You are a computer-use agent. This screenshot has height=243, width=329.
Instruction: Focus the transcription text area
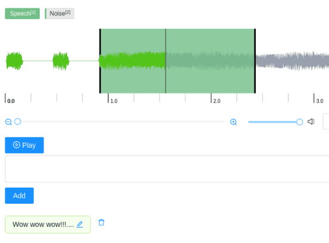point(167,169)
